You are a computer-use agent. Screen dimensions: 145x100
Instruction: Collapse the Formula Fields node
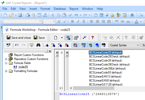pos(6,63)
